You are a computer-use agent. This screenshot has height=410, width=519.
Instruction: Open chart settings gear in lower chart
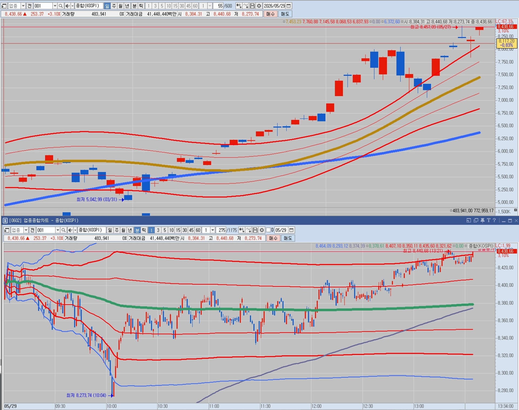pos(262,230)
